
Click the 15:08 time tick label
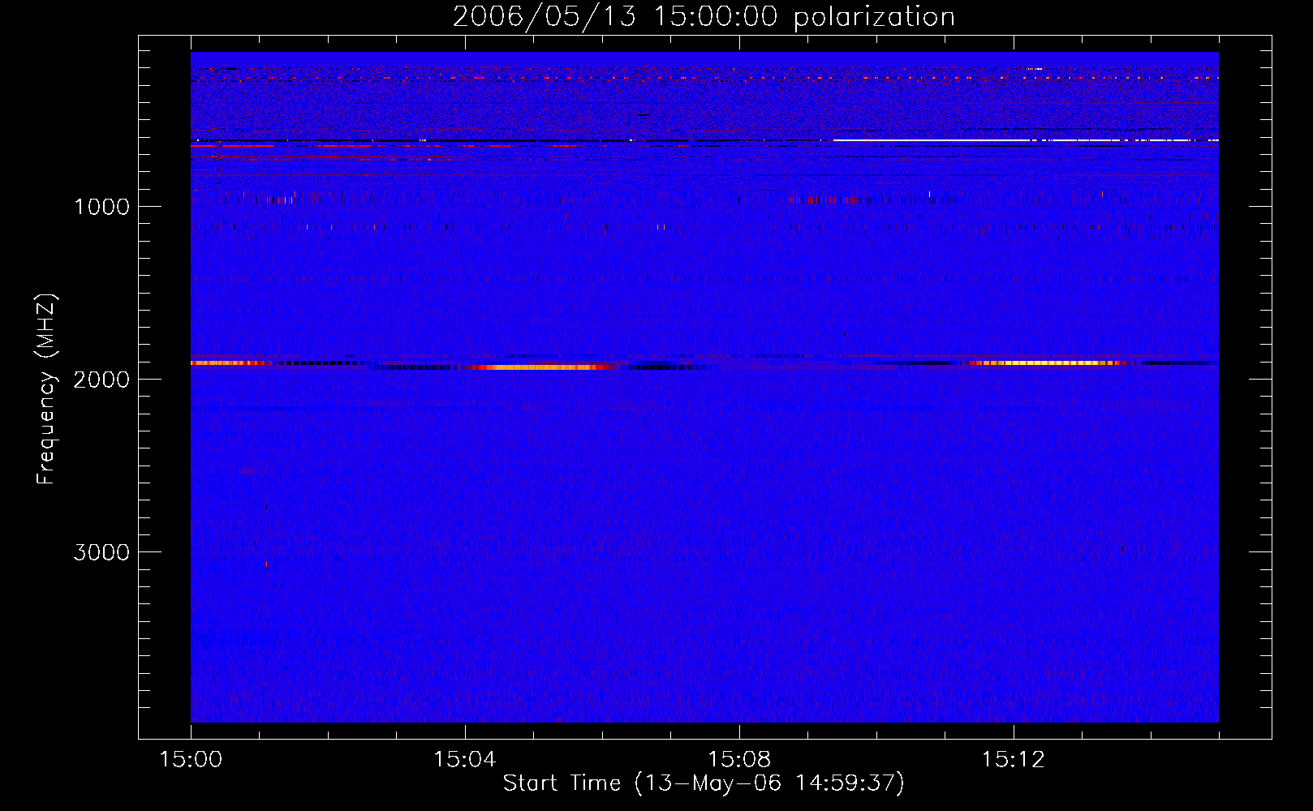pos(738,760)
